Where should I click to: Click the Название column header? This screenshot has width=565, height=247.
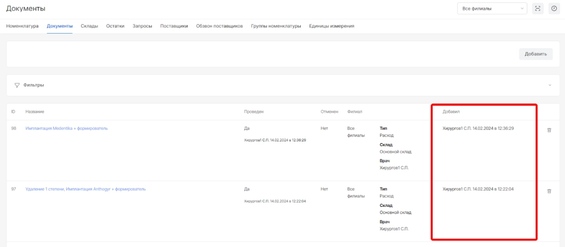(35, 112)
